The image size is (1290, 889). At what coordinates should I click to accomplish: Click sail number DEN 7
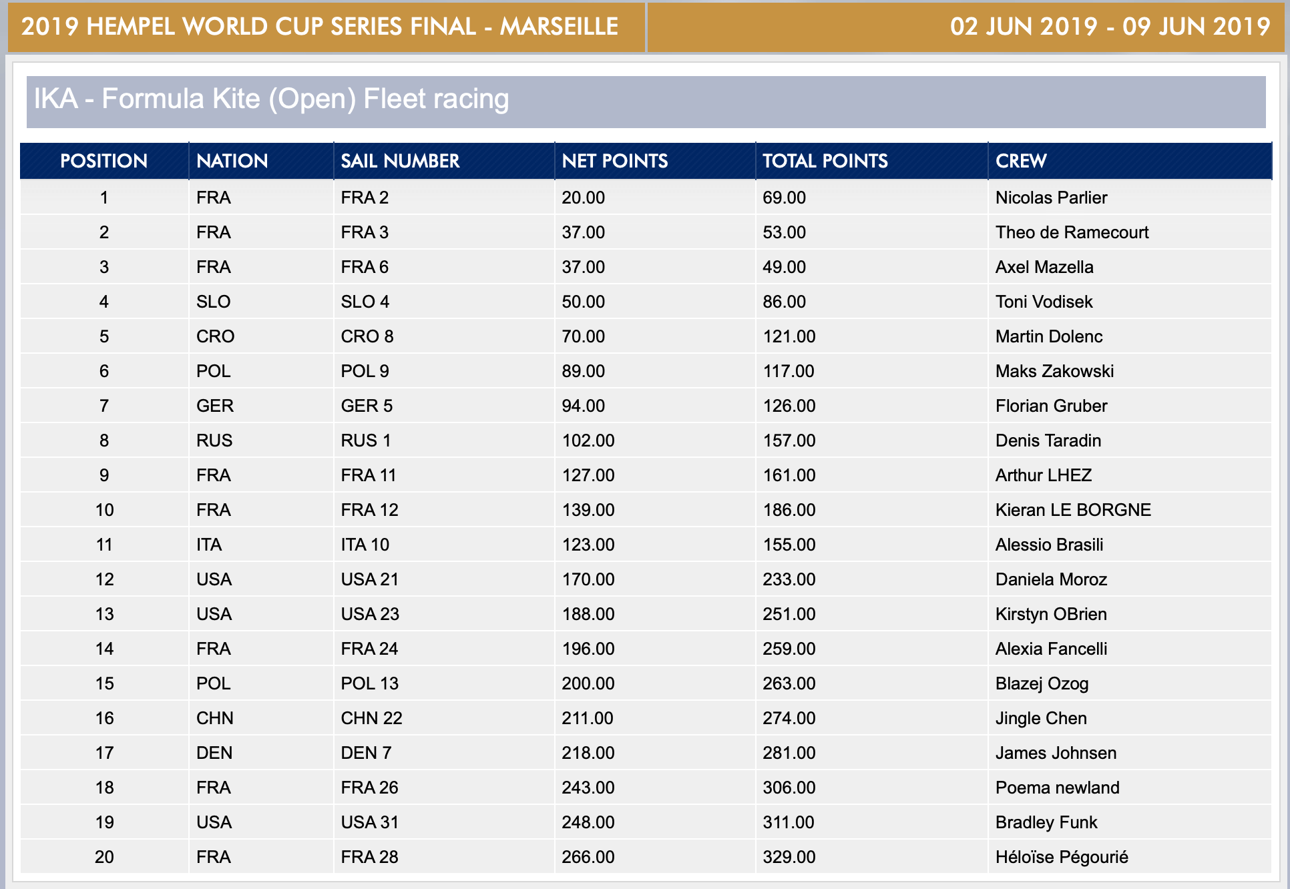pyautogui.click(x=366, y=753)
